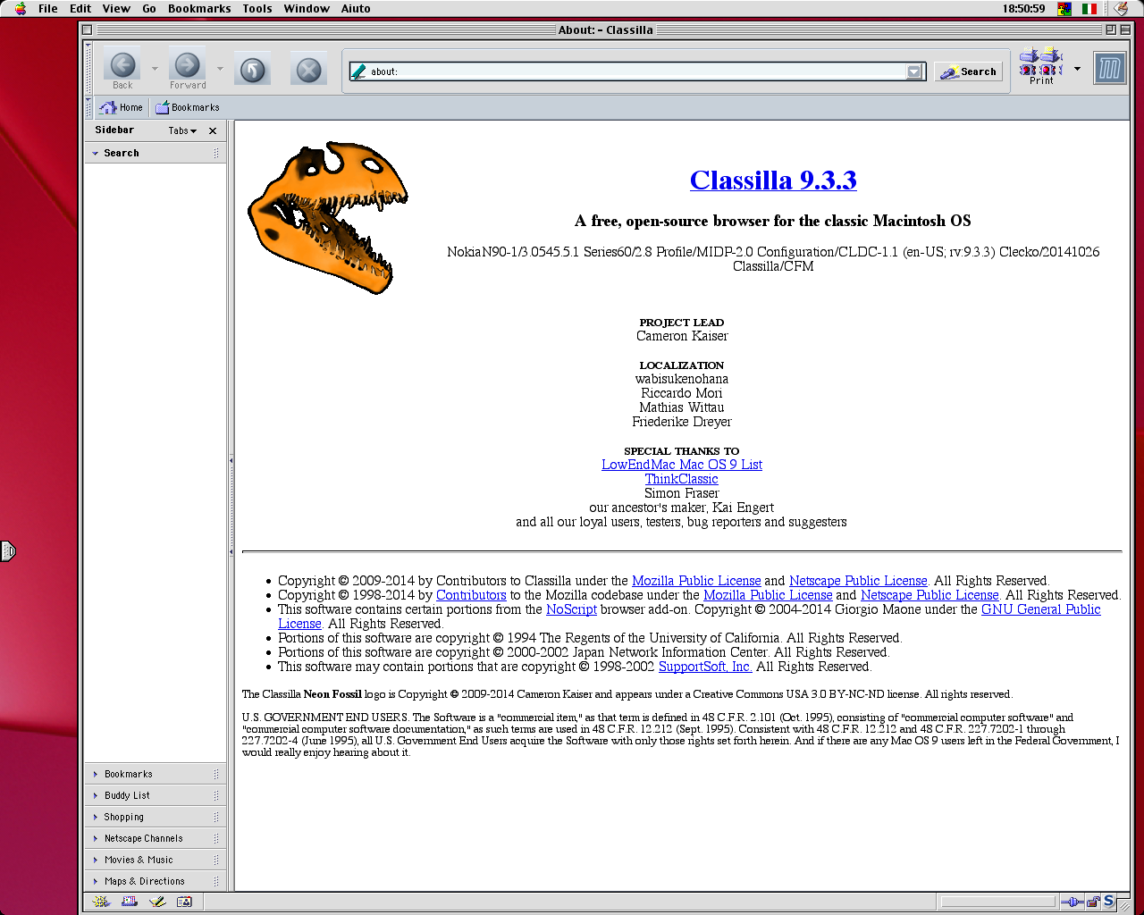
Task: Click the menu bar clock showing 18:50:59
Action: (1023, 8)
